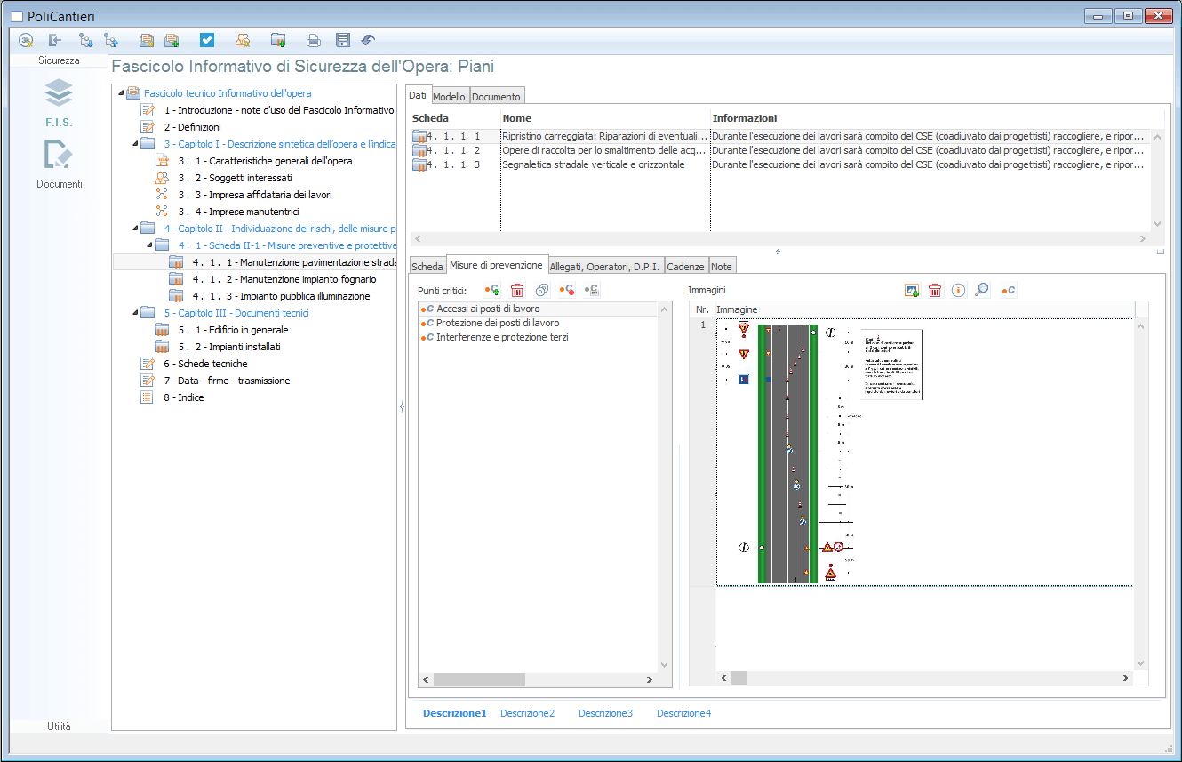Viewport: 1182px width, 762px height.
Task: Toggle the blue checkmark toolbar button
Action: (x=207, y=40)
